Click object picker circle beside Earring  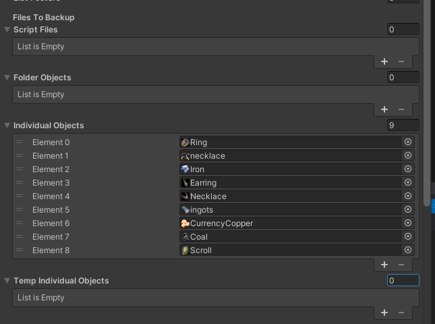click(x=407, y=183)
